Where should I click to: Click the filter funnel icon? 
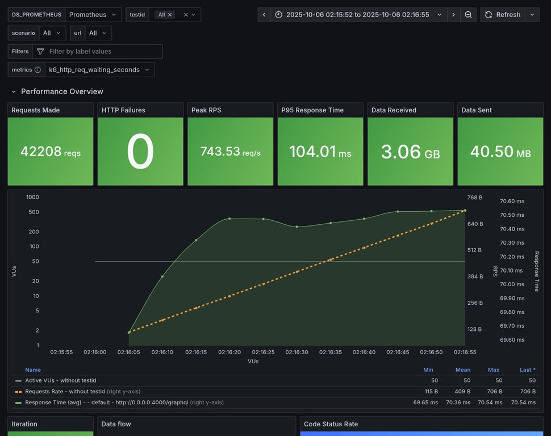coord(40,52)
